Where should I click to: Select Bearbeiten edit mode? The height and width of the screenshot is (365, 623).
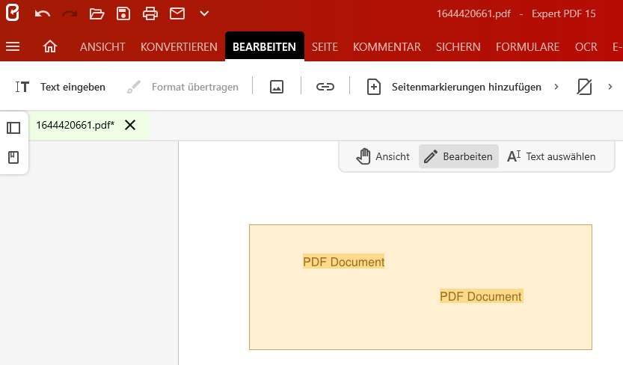coord(458,156)
